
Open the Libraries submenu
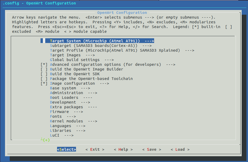pos(68,131)
